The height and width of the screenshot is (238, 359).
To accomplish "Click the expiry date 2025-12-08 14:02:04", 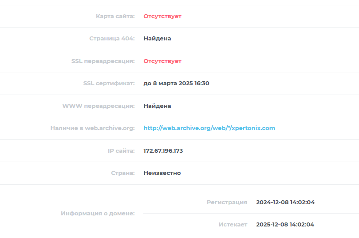I will point(285,225).
